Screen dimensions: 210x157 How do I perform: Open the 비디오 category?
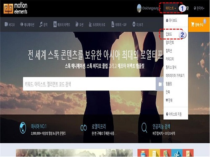coord(10,25)
